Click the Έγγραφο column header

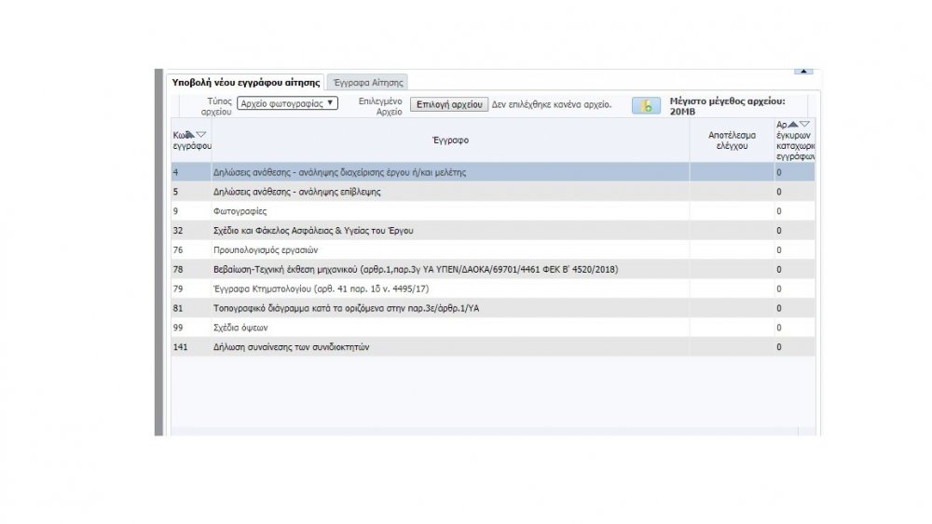tap(450, 141)
